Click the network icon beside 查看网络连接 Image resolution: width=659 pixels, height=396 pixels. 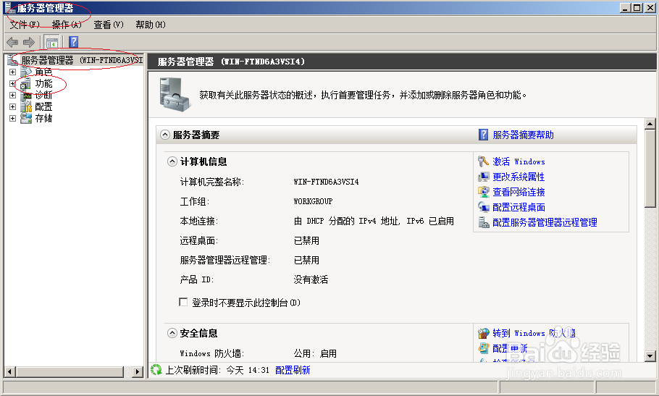click(x=483, y=192)
